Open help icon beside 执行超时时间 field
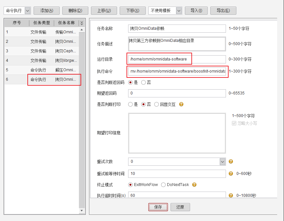 (231, 195)
